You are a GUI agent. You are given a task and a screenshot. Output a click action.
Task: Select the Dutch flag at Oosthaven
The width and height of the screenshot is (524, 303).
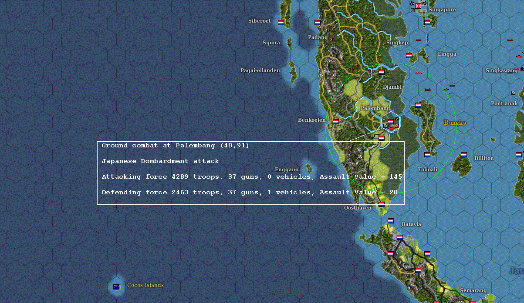[x=382, y=204]
